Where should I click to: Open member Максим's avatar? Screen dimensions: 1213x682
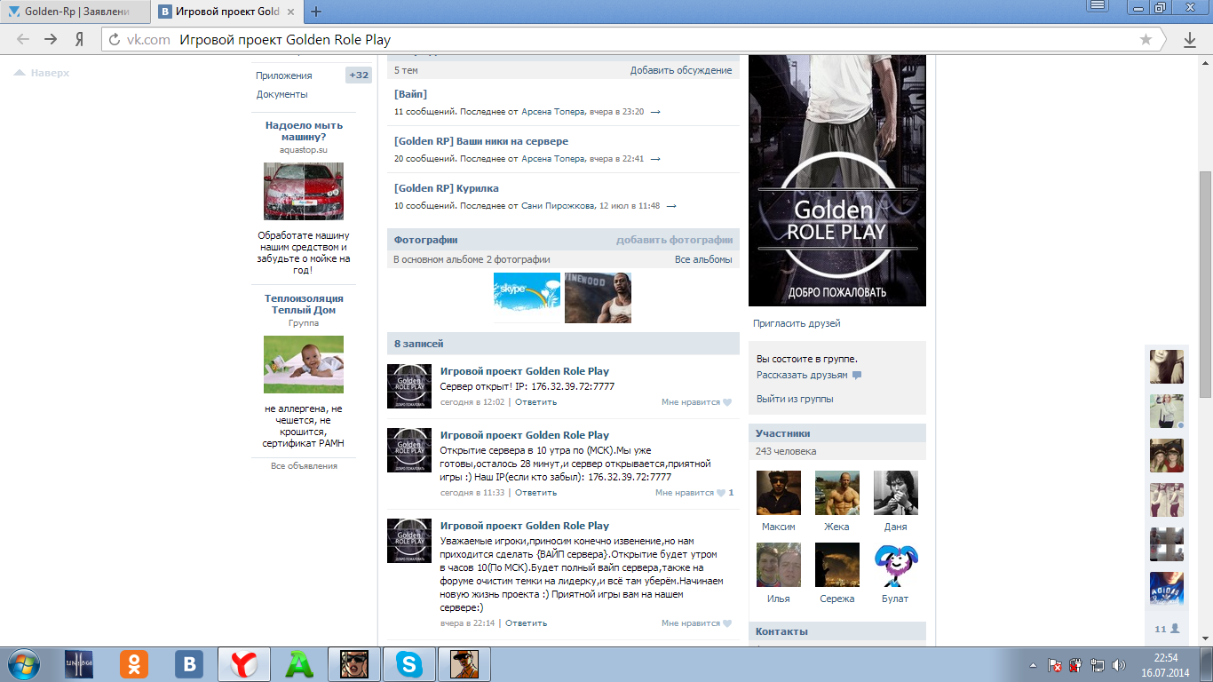pos(779,493)
